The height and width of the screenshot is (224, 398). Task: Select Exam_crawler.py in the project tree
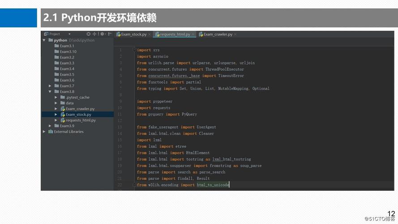80,109
